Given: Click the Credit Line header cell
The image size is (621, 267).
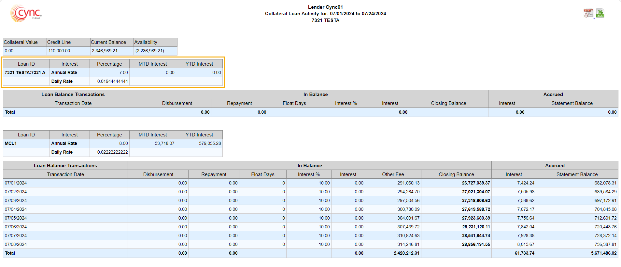Looking at the screenshot, I should pyautogui.click(x=59, y=42).
